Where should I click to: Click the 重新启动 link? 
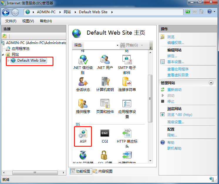(174, 90)
